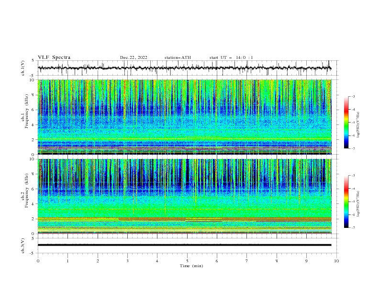The height and width of the screenshot is (293, 379).
Task: Click the ch.1 waveform trace
Action: (x=184, y=68)
